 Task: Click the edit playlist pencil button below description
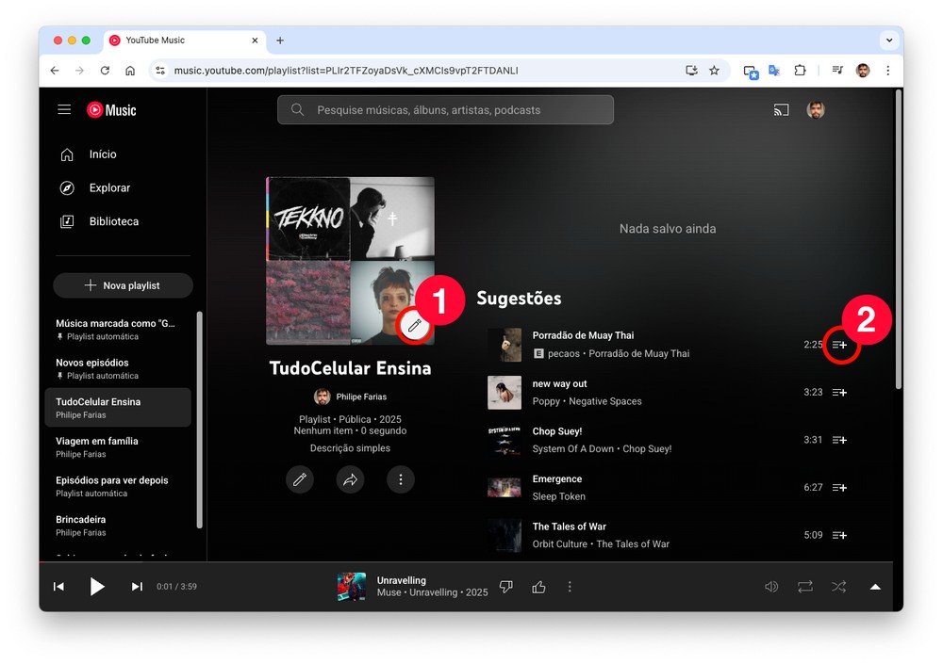[x=300, y=479]
